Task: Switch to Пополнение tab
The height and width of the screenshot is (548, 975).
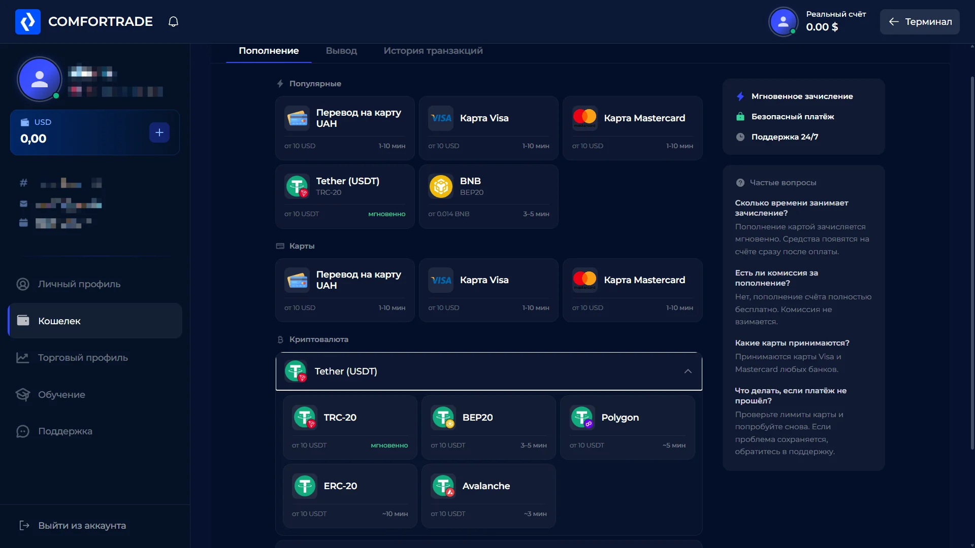Action: tap(269, 51)
